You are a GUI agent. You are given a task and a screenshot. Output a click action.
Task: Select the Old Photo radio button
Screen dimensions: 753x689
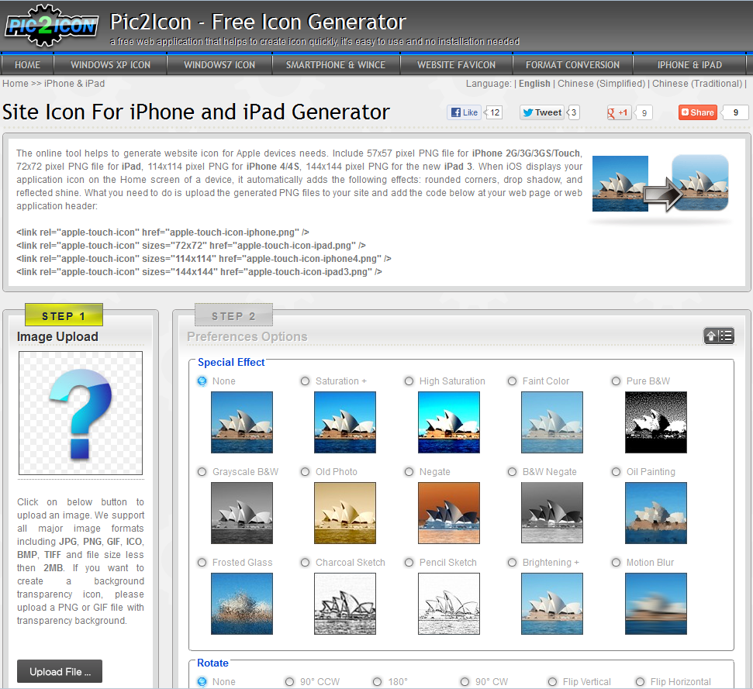305,472
